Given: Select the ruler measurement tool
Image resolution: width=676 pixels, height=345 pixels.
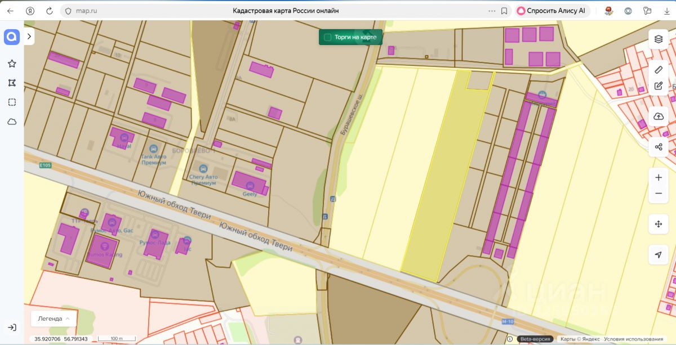Looking at the screenshot, I should [x=658, y=70].
